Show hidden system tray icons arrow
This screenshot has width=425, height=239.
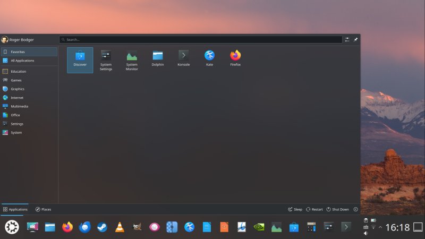[x=380, y=227]
